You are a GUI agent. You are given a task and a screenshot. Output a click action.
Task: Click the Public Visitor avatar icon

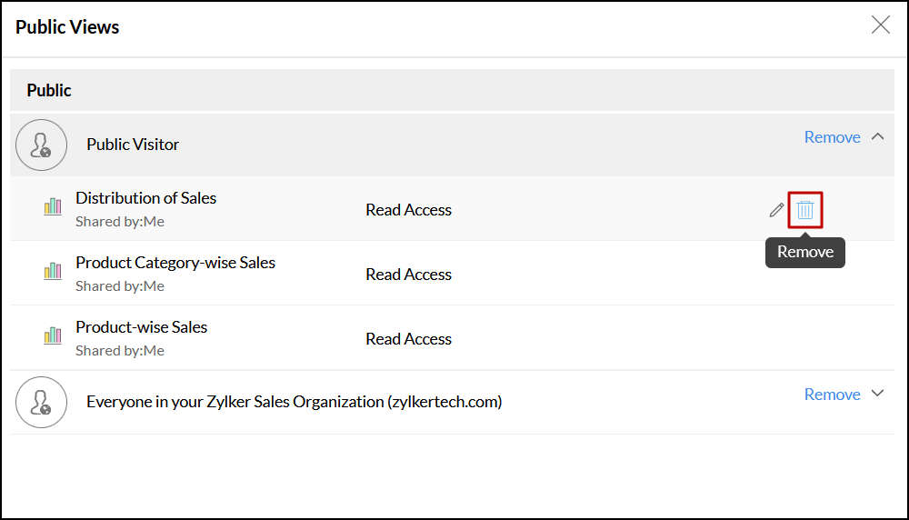(x=41, y=145)
